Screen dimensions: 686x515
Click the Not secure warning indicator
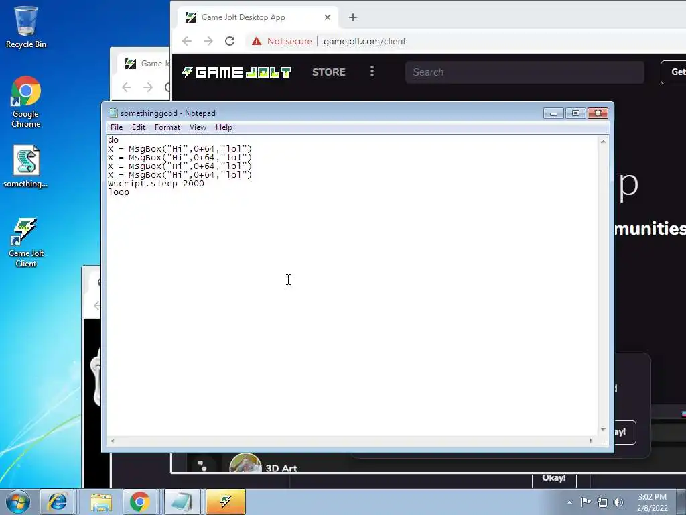tap(282, 41)
